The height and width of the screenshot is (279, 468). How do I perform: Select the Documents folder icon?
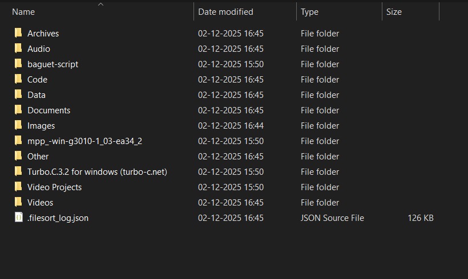tap(18, 110)
